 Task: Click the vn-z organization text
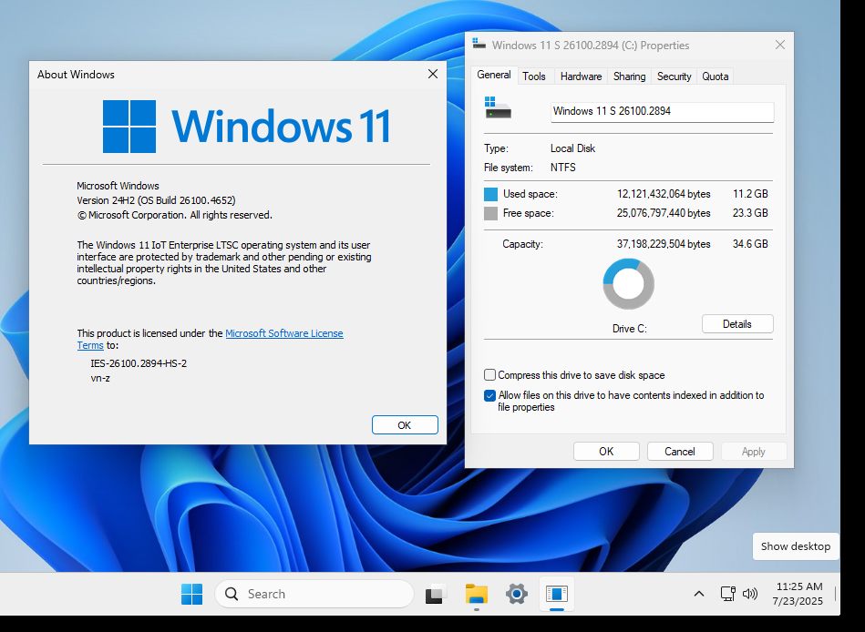(100, 379)
